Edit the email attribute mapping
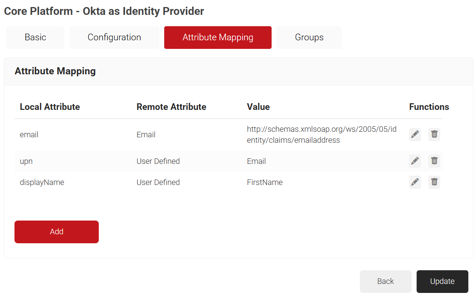 click(415, 135)
